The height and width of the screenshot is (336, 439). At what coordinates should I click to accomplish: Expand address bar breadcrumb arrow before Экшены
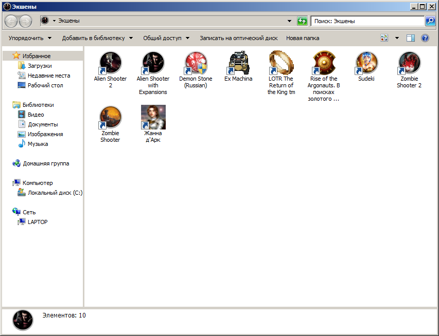point(55,21)
